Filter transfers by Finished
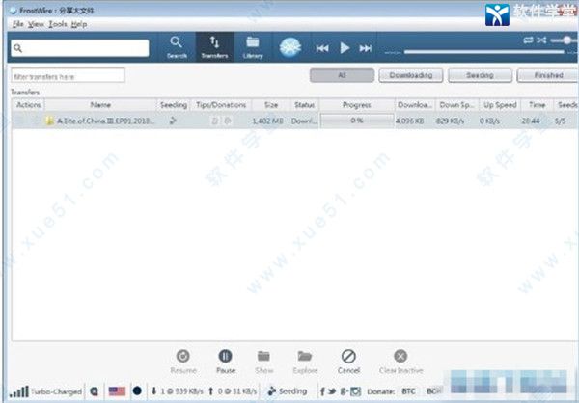Screen dimensions: 579x403 tap(547, 75)
